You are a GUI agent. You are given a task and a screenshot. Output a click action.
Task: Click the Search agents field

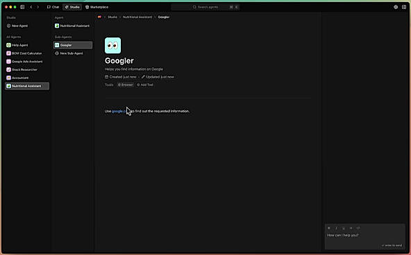click(x=205, y=7)
